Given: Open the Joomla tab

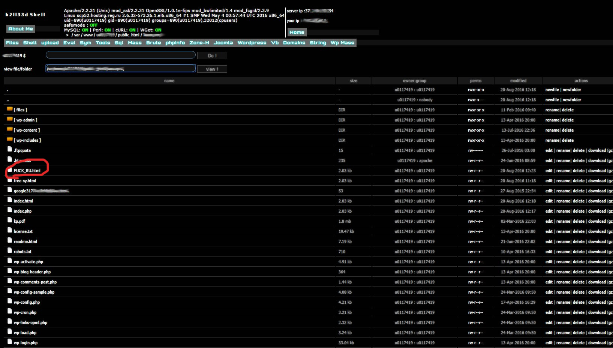Looking at the screenshot, I should 223,43.
